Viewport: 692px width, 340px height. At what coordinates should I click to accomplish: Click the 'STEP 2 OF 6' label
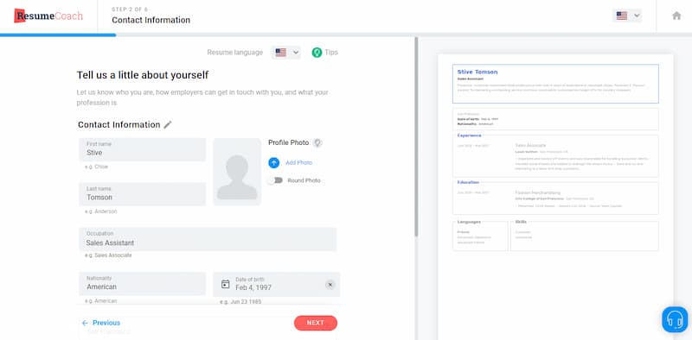(130, 9)
